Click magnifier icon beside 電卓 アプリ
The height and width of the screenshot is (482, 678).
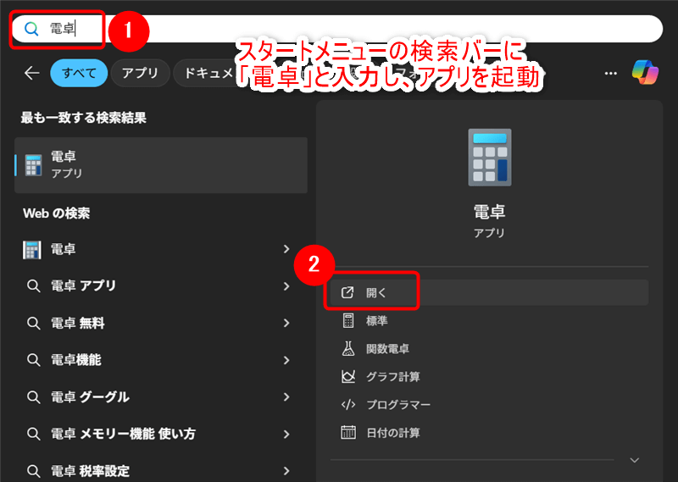pos(33,285)
